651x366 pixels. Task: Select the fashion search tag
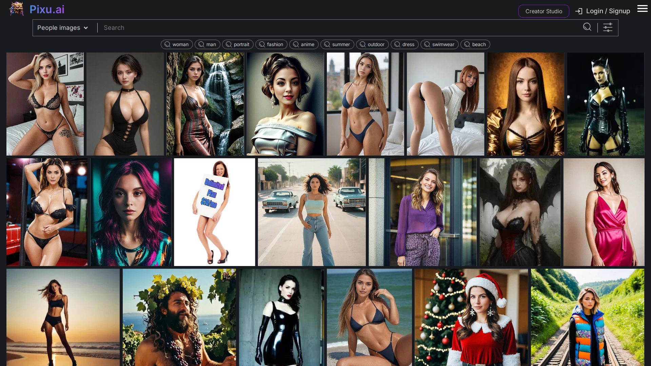pos(271,44)
